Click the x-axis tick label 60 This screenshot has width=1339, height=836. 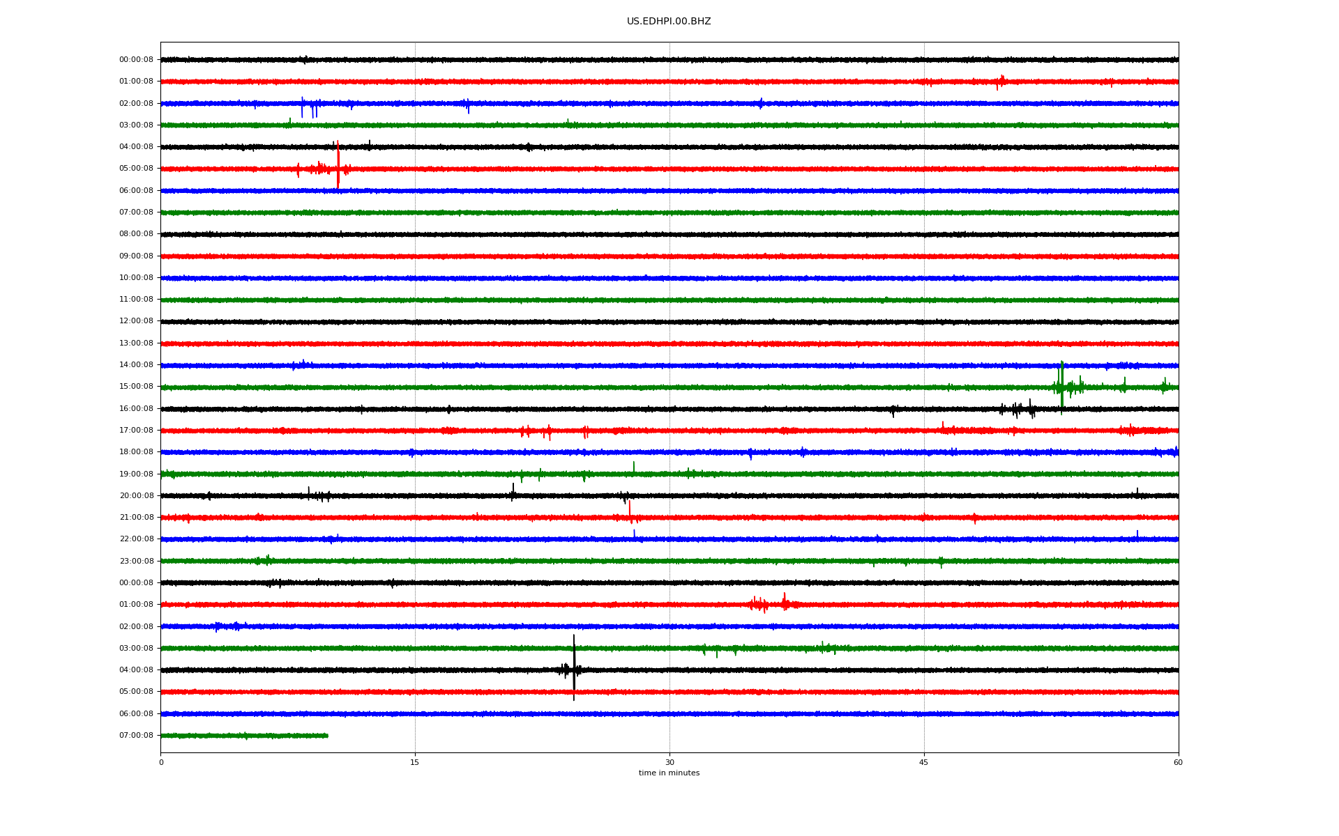(x=1178, y=762)
